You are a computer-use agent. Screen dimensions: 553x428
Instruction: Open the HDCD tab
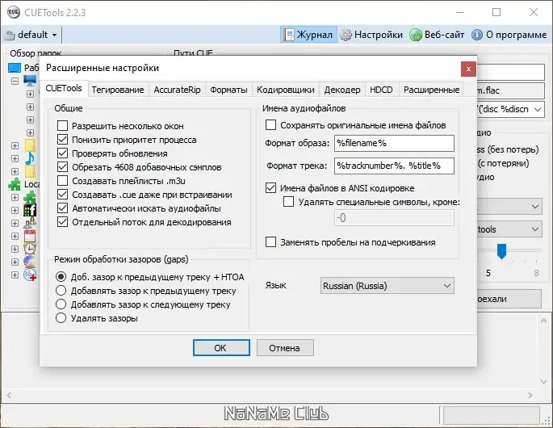click(381, 90)
